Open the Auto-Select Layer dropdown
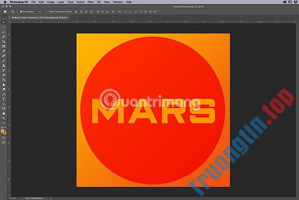The image size is (299, 200). click(x=40, y=11)
